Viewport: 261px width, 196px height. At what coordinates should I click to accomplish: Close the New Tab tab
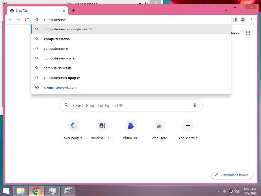coord(64,11)
